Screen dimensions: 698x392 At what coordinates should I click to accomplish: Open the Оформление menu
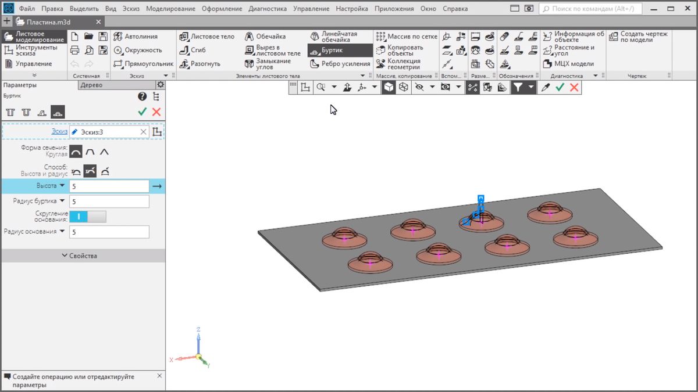(x=223, y=9)
